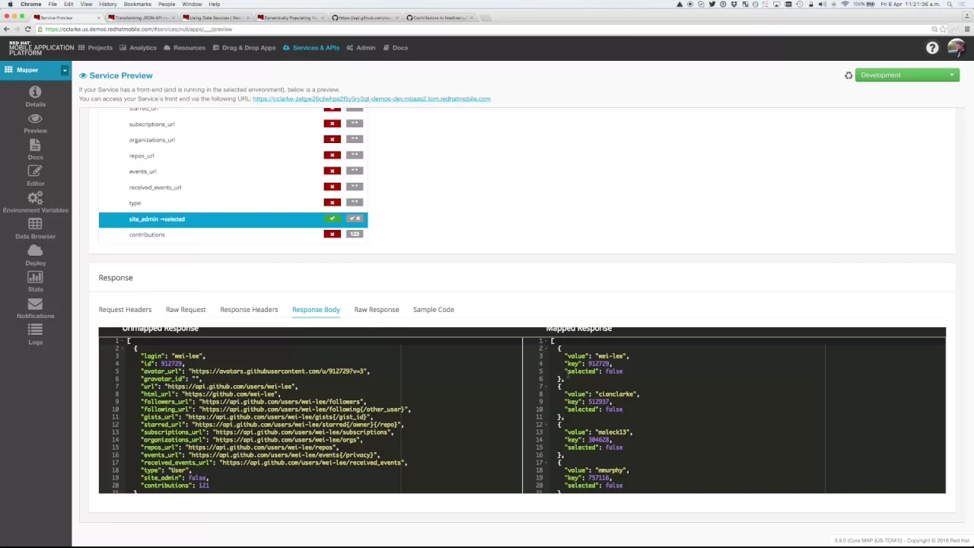
Task: Open the service front-end URL link
Action: click(x=371, y=99)
